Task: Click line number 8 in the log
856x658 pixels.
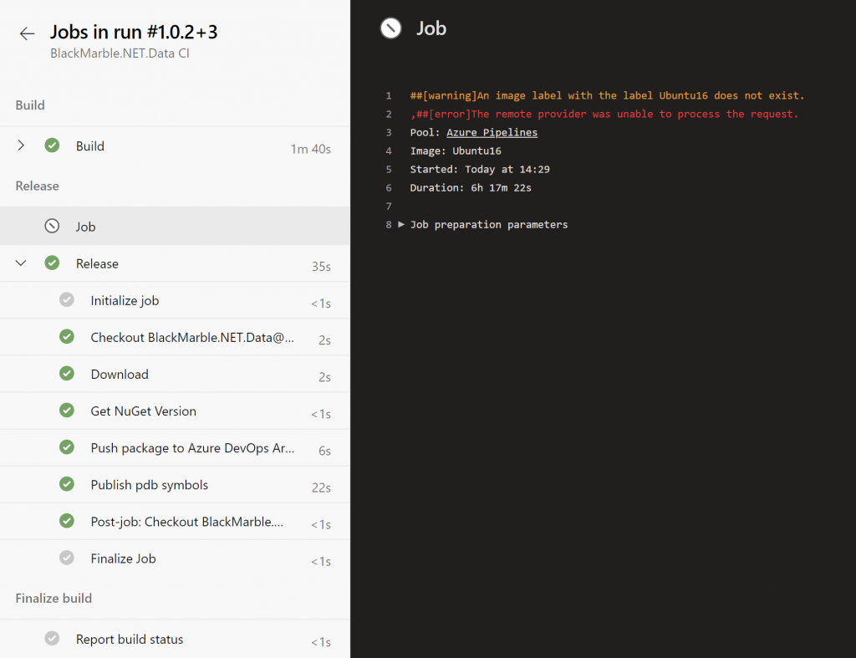Action: click(389, 224)
